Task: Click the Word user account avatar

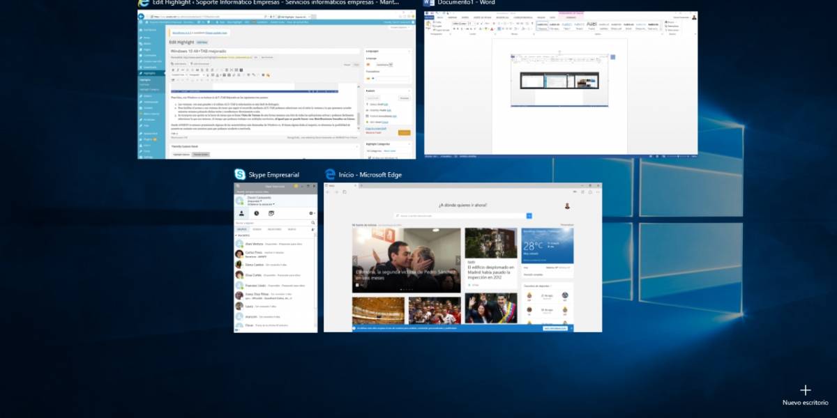Action: pos(694,16)
